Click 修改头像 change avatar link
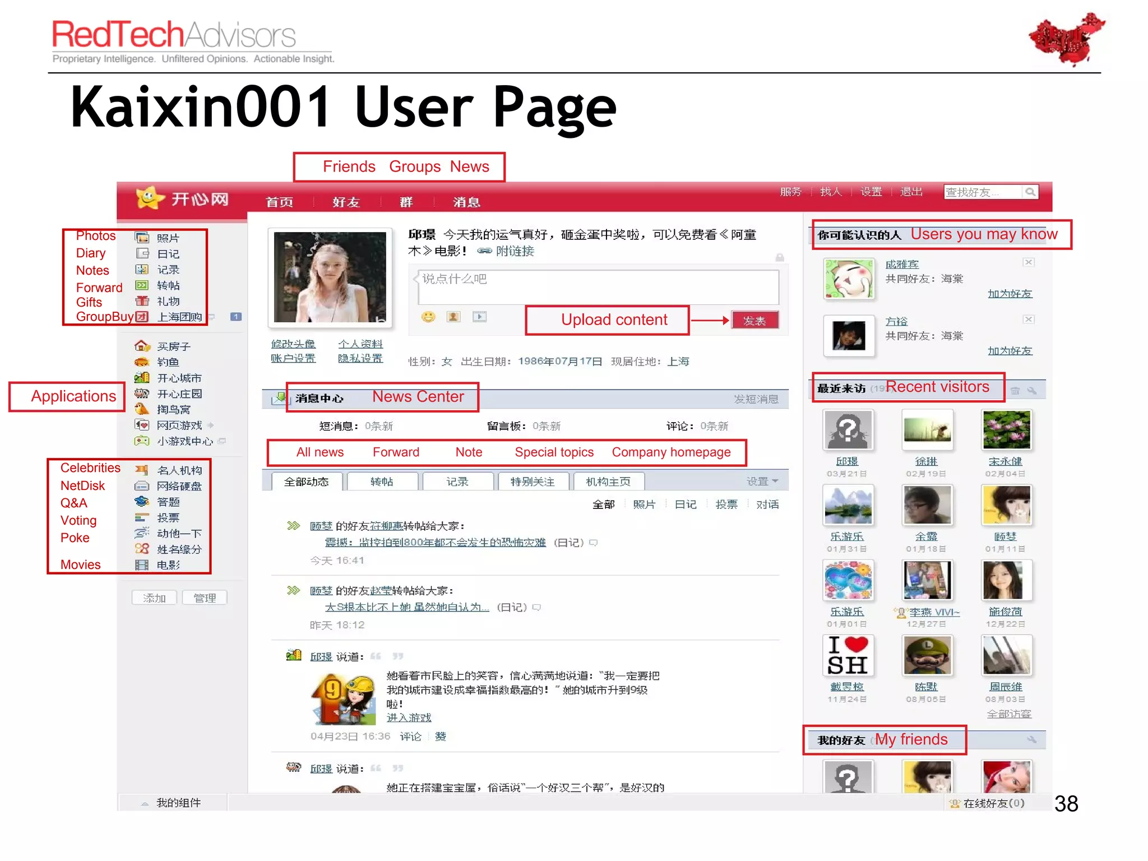Viewport: 1148px width, 861px height. pos(293,344)
